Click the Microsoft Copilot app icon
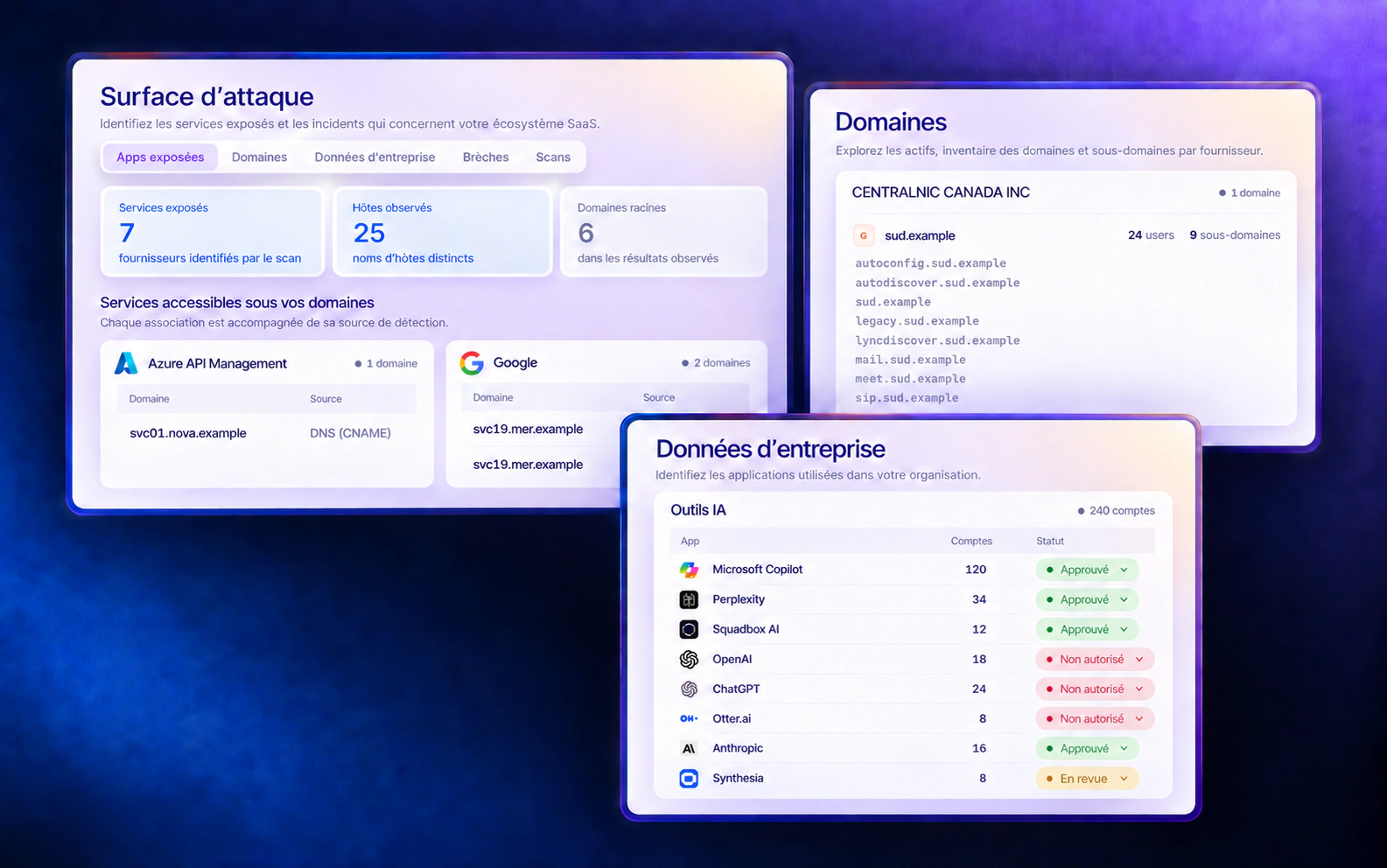The height and width of the screenshot is (868, 1387). click(x=689, y=570)
